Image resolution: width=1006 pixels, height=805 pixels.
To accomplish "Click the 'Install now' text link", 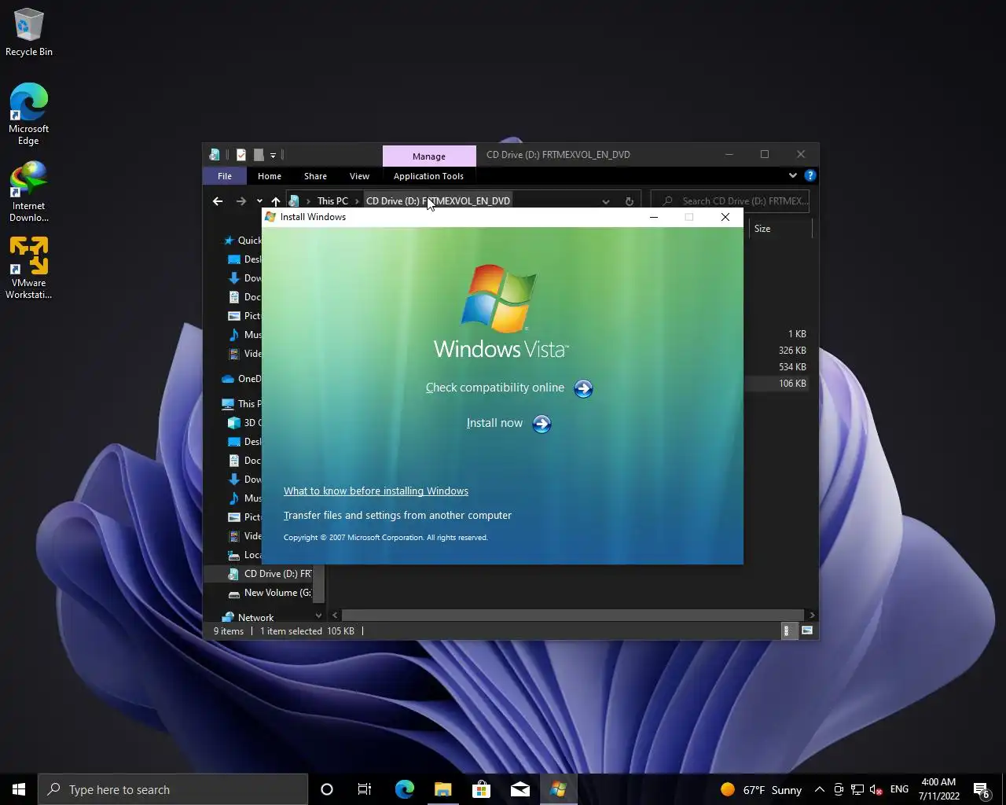I will pos(494,423).
